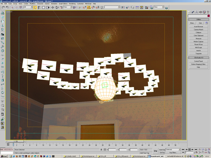The width and height of the screenshot is (211, 158).
Task: Click the Undo arrow in the main toolbar
Action: tap(3, 7)
